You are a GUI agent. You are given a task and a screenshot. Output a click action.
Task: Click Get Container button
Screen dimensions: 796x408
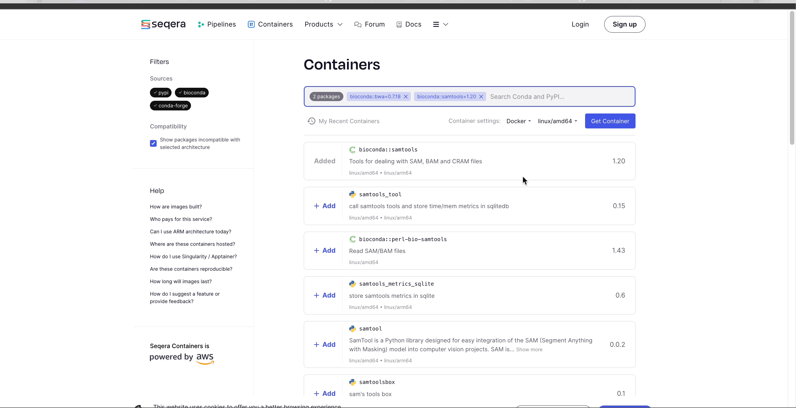[610, 121]
